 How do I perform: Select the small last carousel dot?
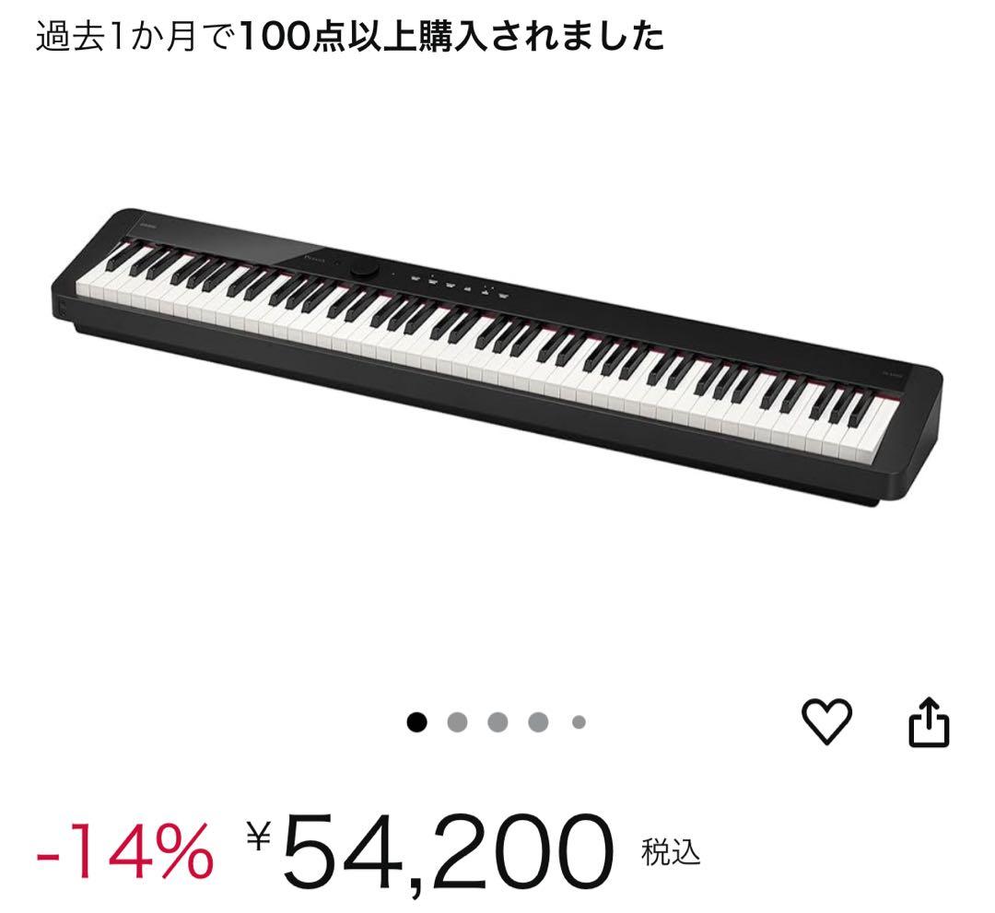(x=579, y=722)
